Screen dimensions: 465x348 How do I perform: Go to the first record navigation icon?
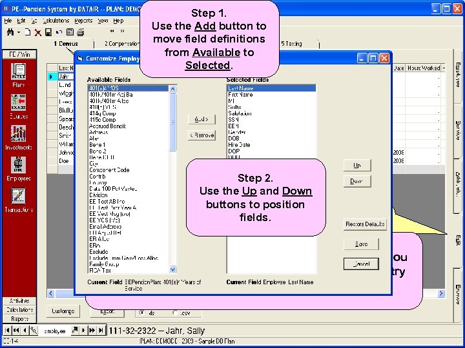pos(7,330)
